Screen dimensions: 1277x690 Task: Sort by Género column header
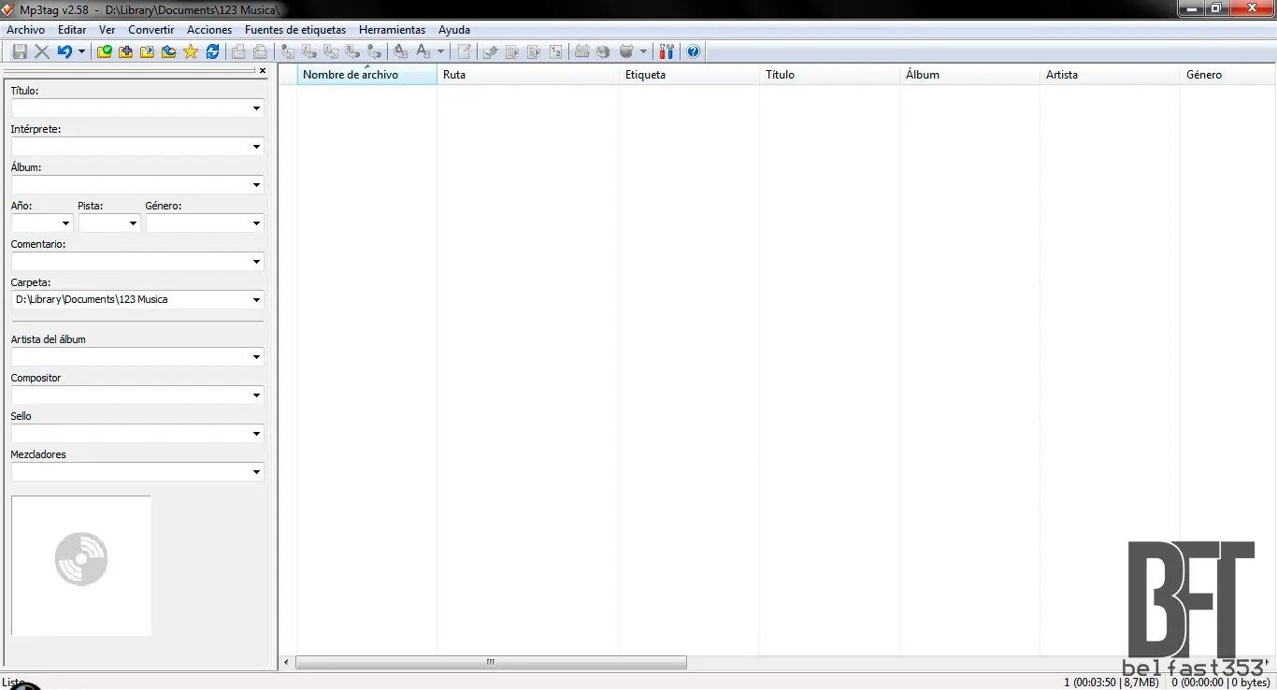pyautogui.click(x=1227, y=75)
